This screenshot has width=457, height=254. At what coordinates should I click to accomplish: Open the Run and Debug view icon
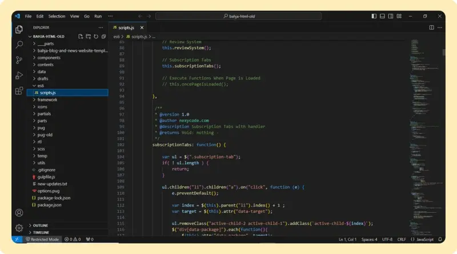coord(19,75)
